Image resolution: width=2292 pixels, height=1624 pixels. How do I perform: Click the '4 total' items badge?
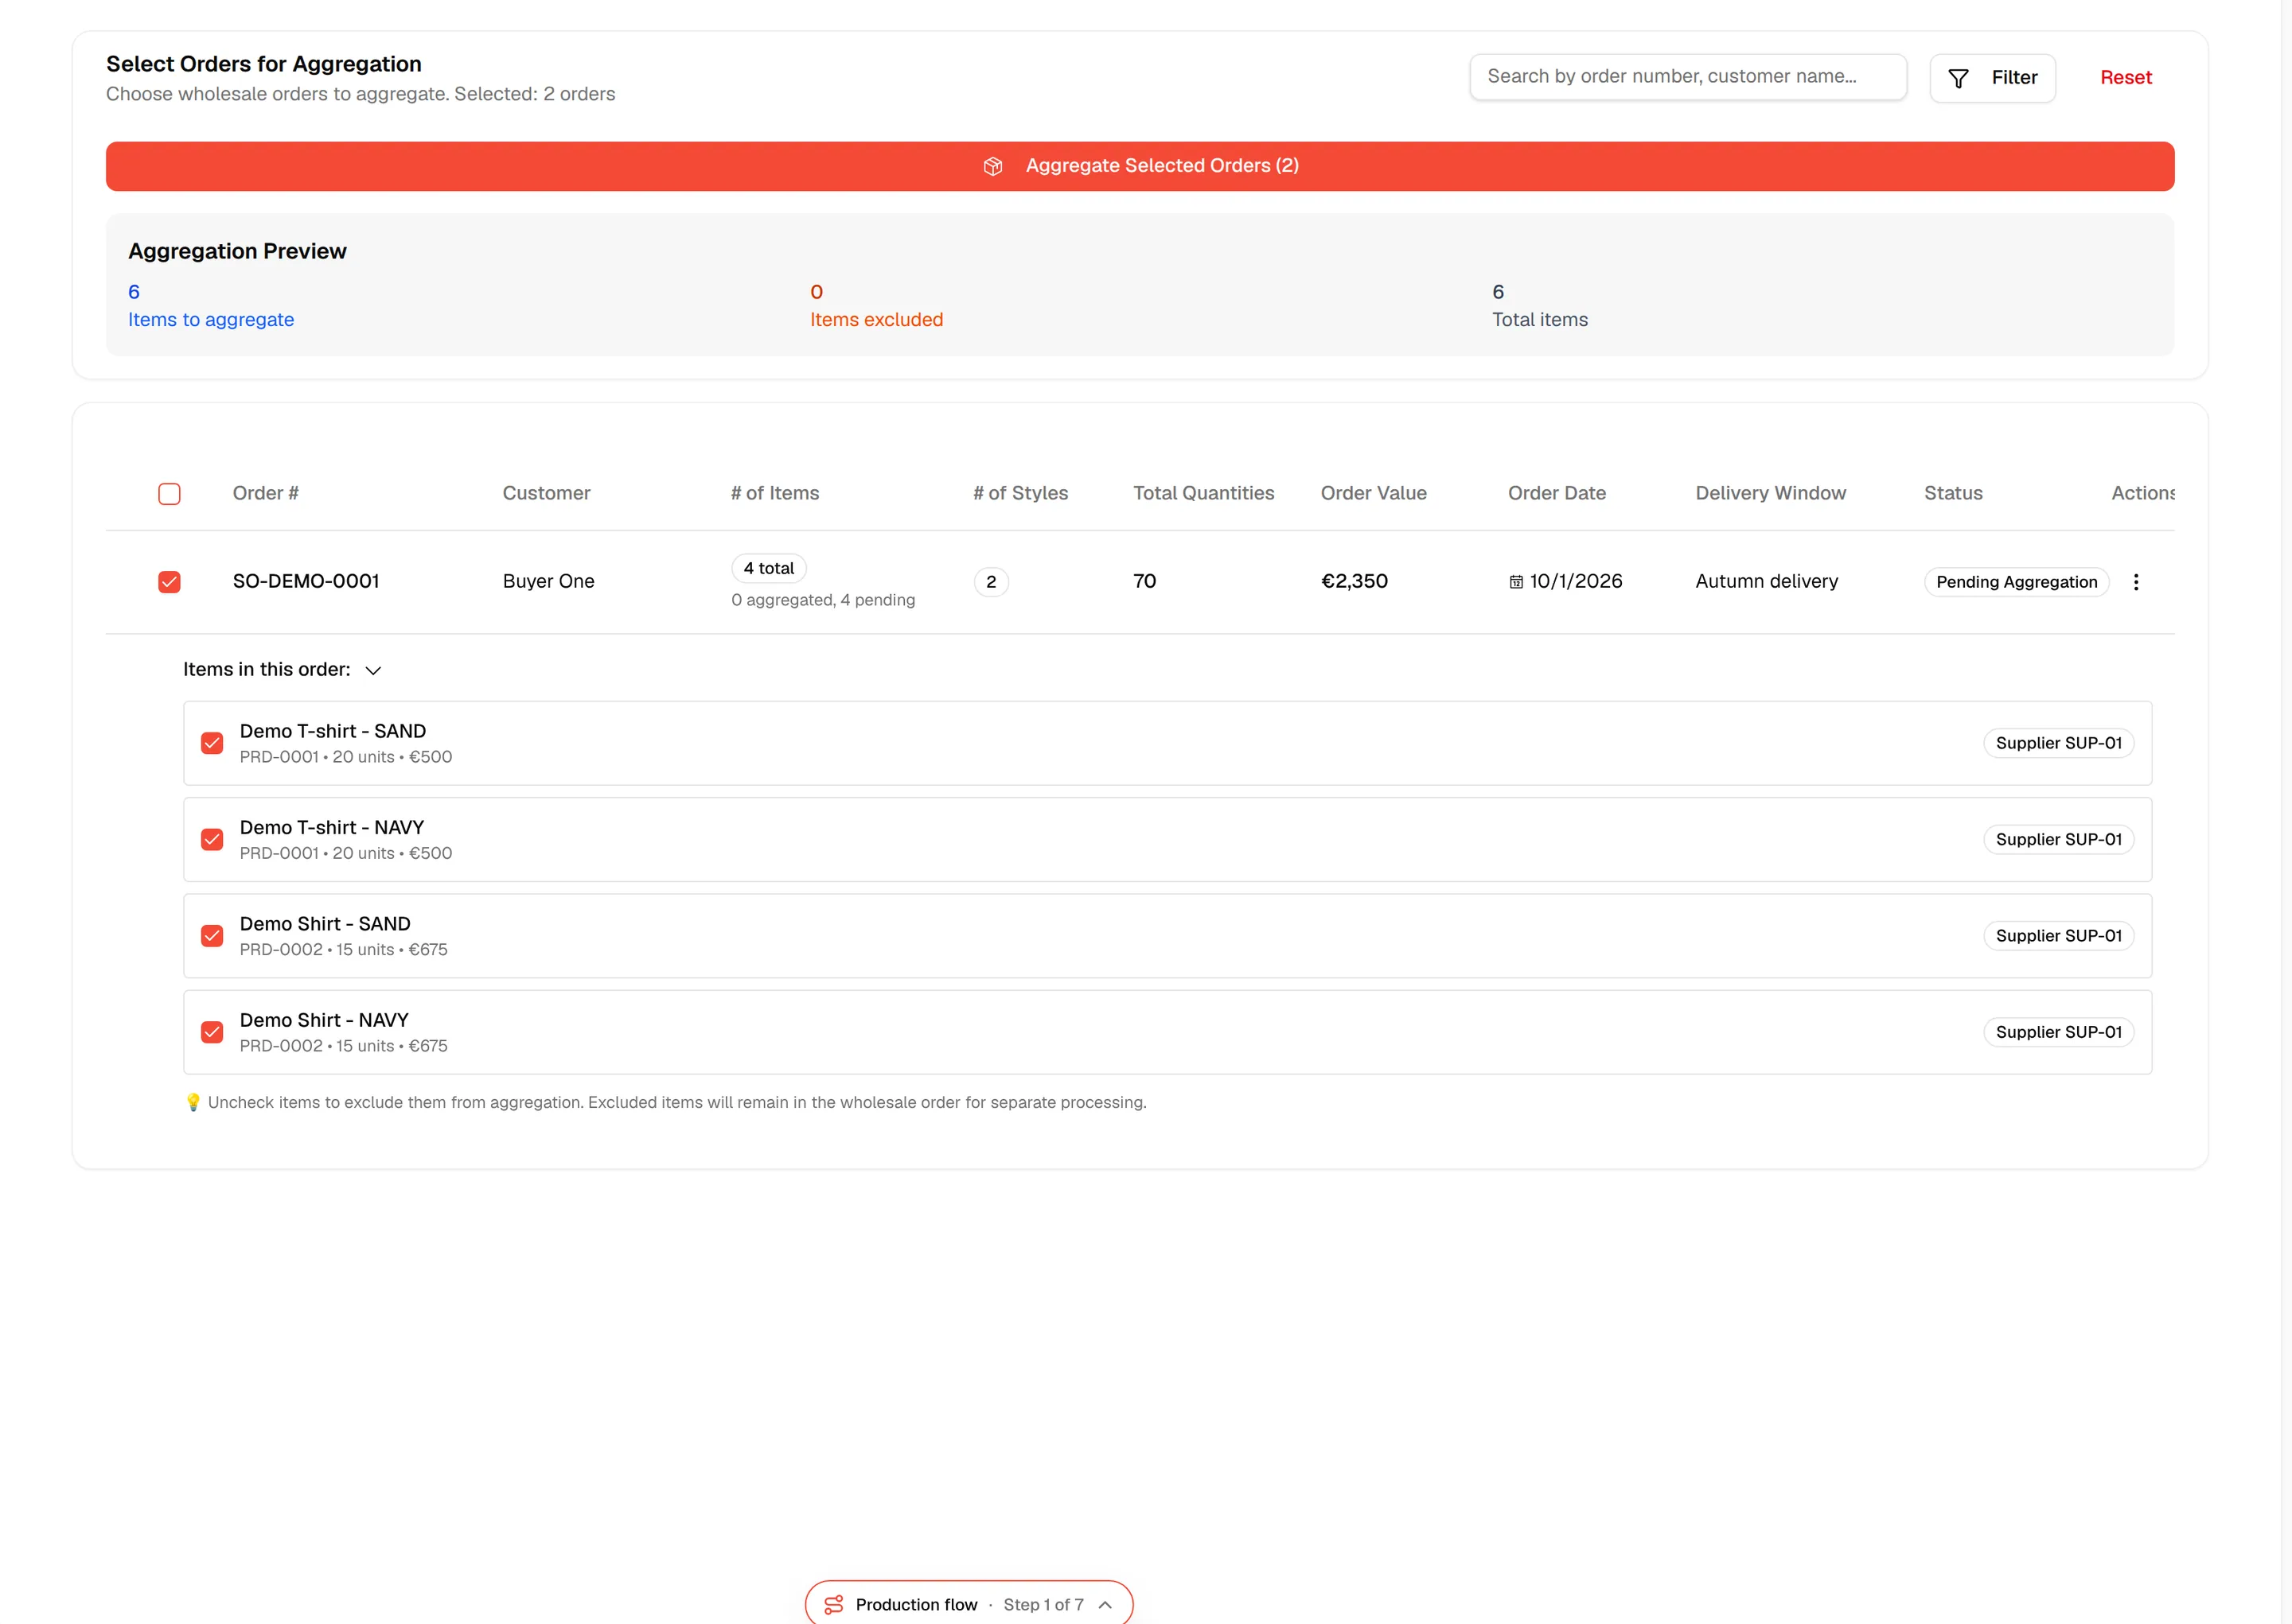pyautogui.click(x=768, y=568)
